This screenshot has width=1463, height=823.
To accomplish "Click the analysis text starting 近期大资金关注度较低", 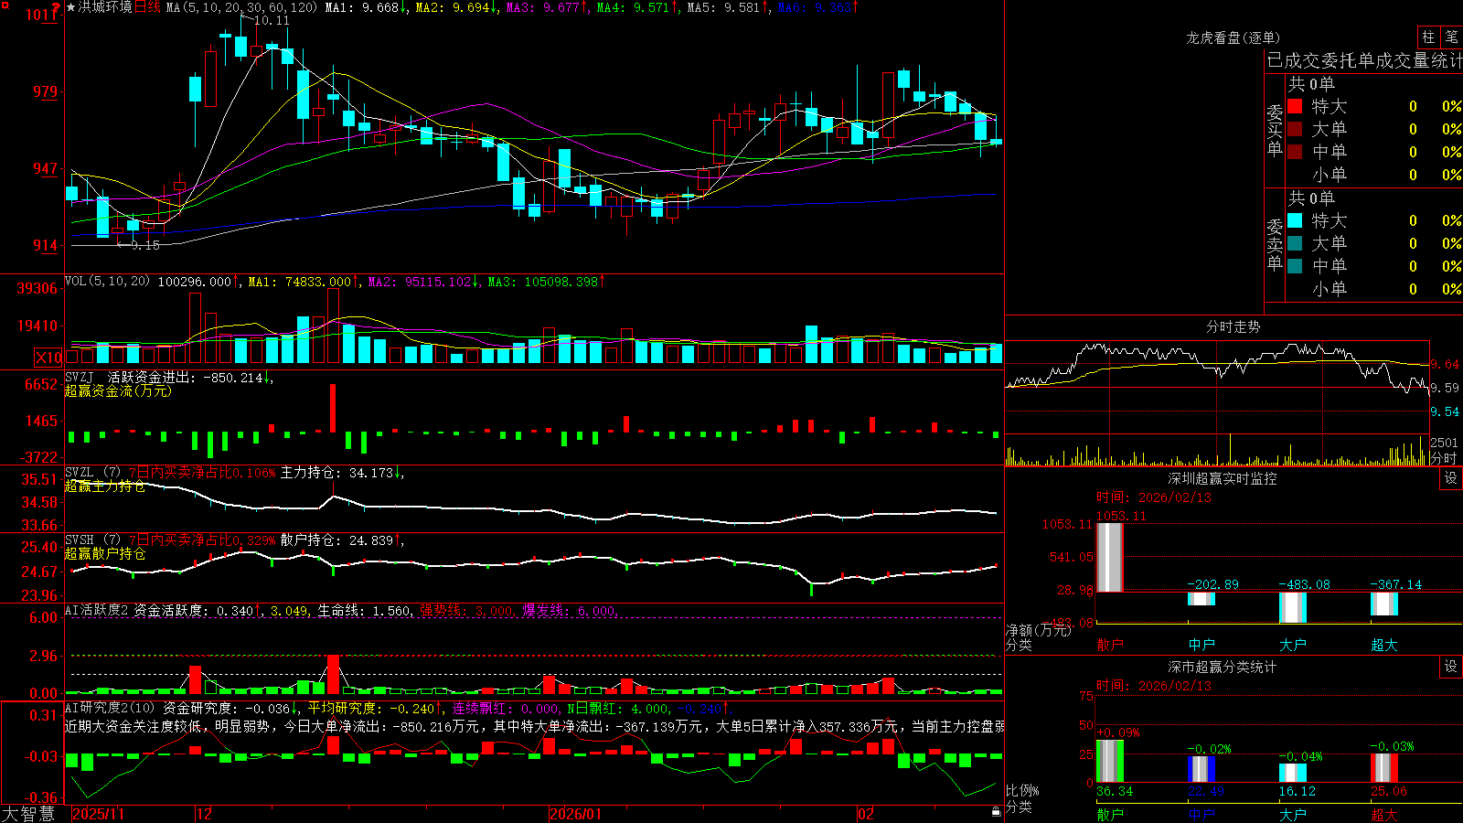I will [534, 726].
